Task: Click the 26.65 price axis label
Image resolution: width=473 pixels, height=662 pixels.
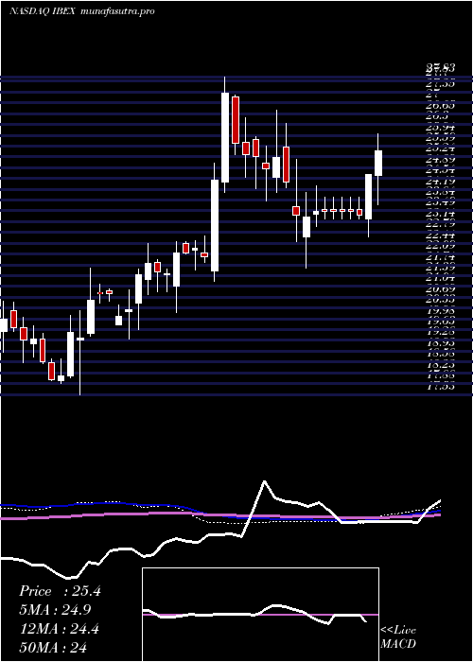Action: coord(441,106)
